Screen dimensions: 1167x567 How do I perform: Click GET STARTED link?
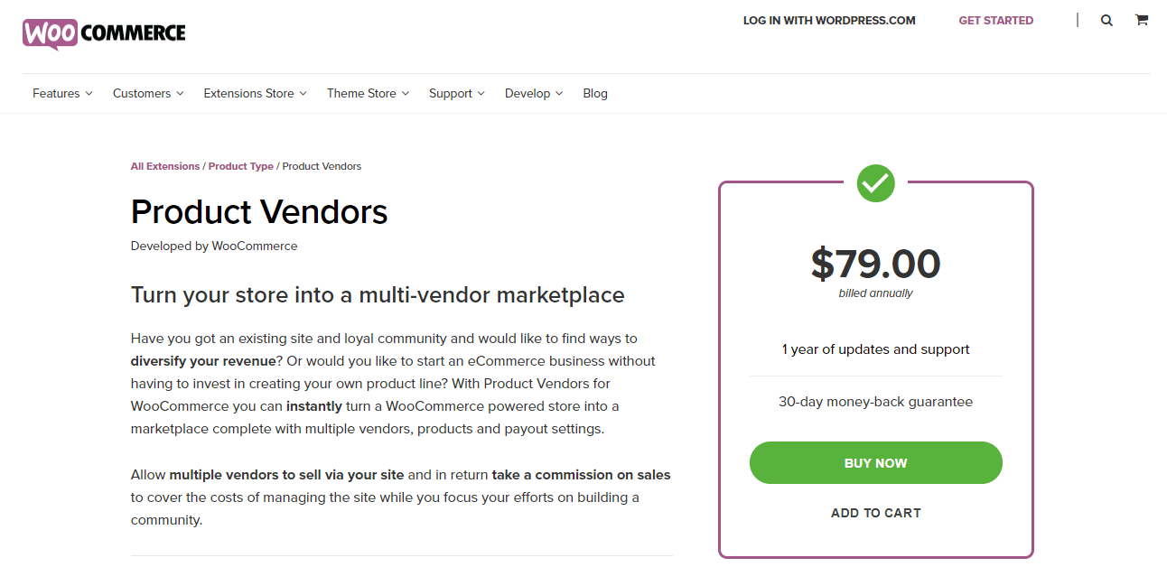[996, 20]
